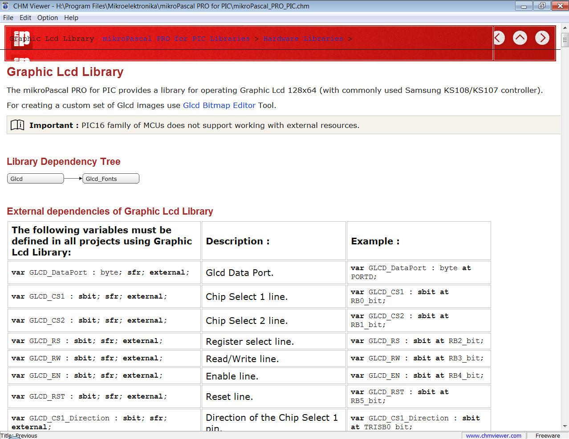This screenshot has width=569, height=439.
Task: Click the Glcd dependency tree box
Action: 36,179
